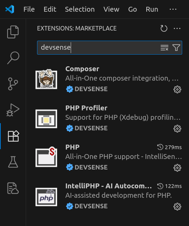Open Manage gear for IntelliPHP extension
This screenshot has height=226, width=189.
(x=177, y=207)
